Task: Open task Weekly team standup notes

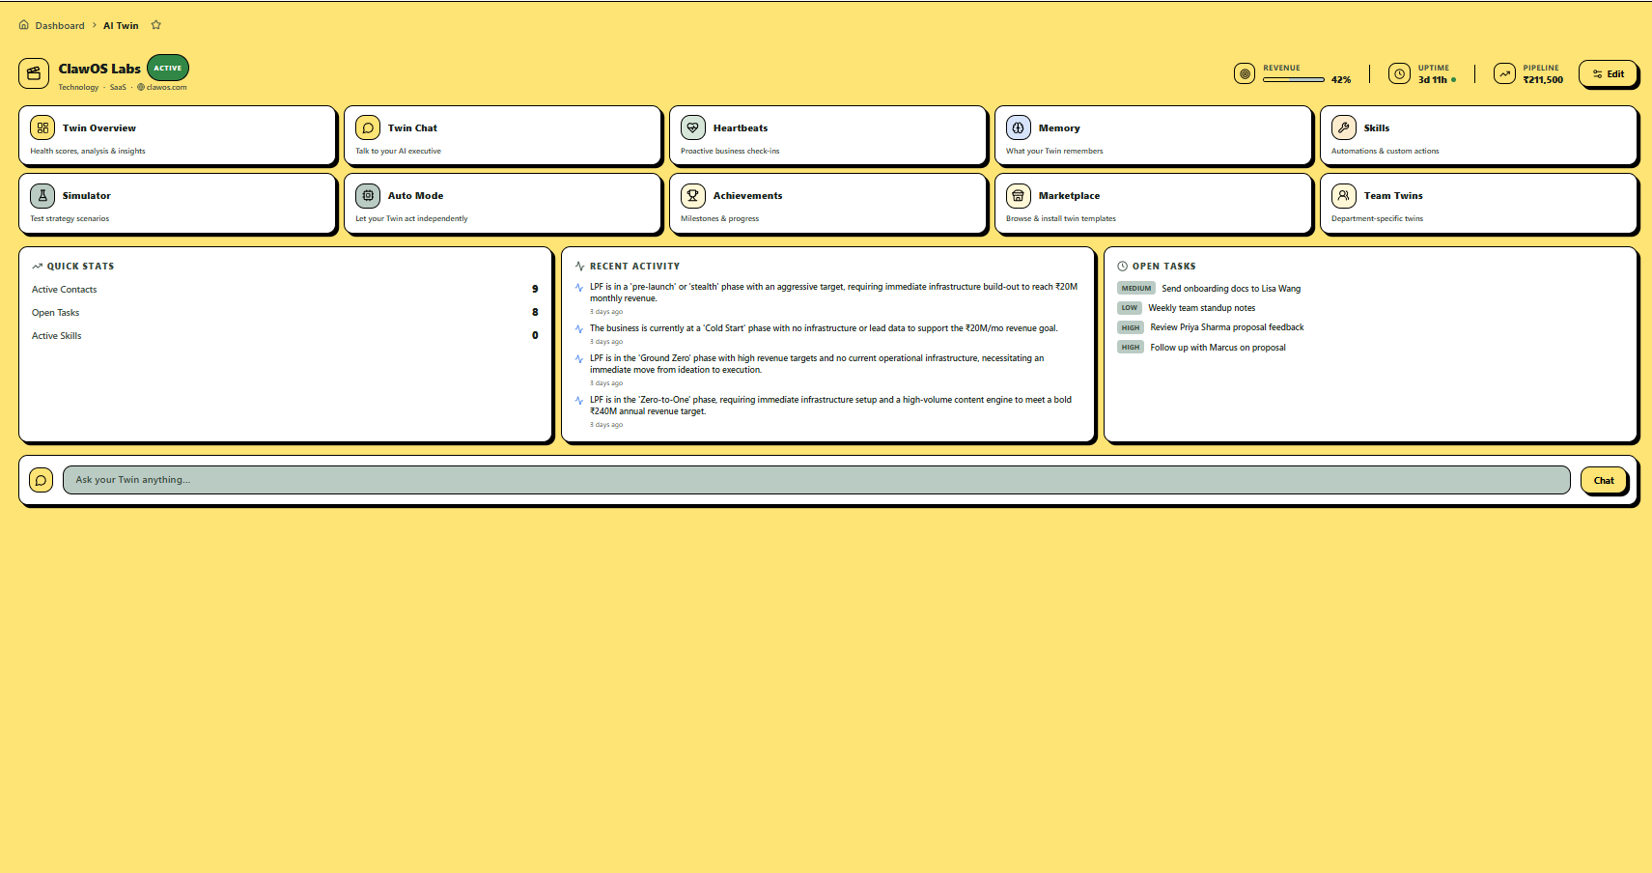Action: click(x=1201, y=308)
